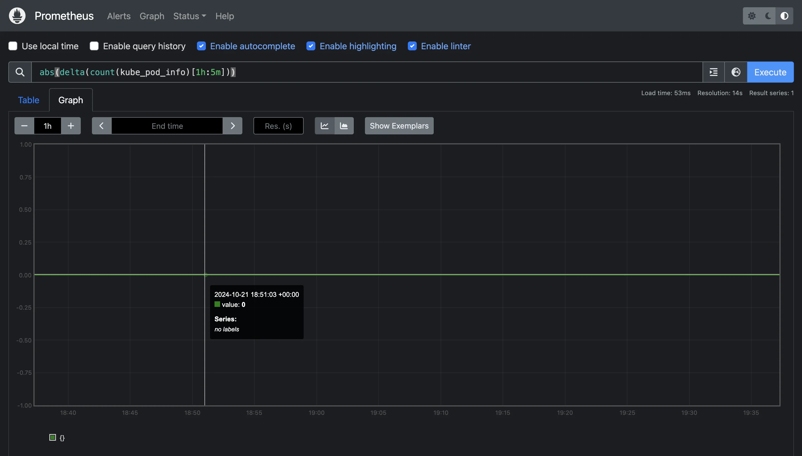Click the {} legend series label
The width and height of the screenshot is (802, 456).
point(62,438)
